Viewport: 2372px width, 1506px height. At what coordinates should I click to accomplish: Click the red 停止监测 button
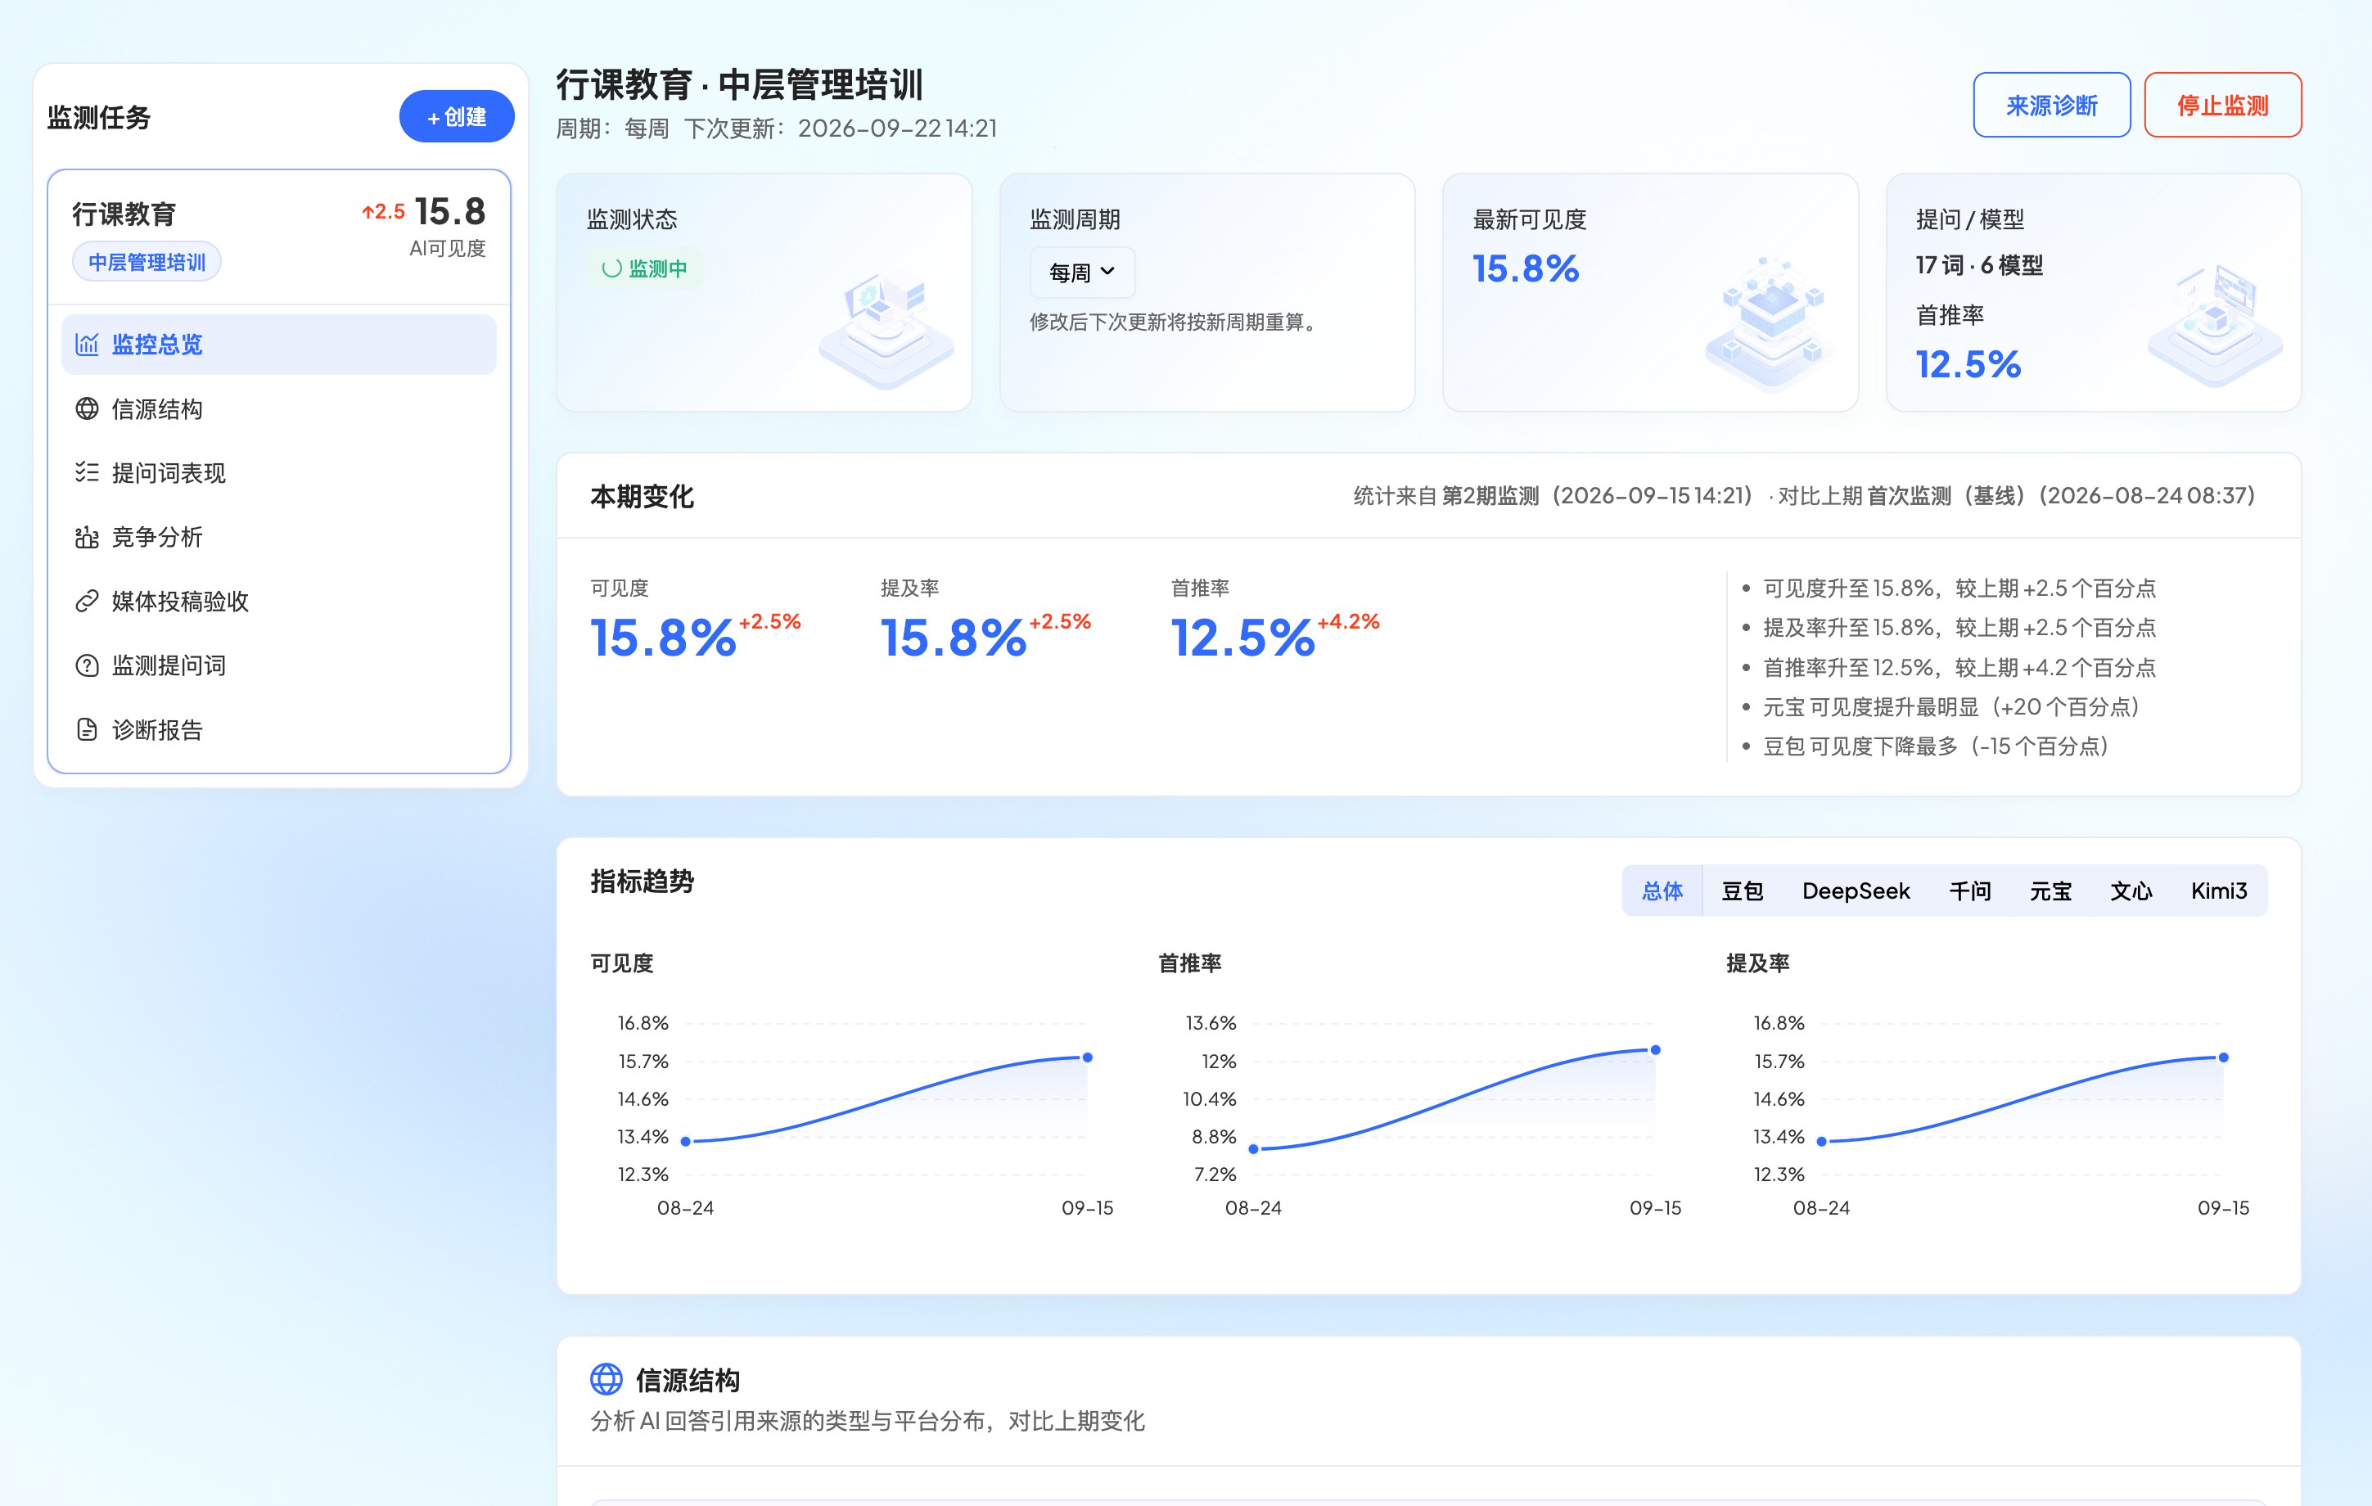(x=2222, y=105)
